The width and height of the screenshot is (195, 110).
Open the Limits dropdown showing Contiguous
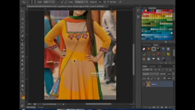click(x=81, y=2)
